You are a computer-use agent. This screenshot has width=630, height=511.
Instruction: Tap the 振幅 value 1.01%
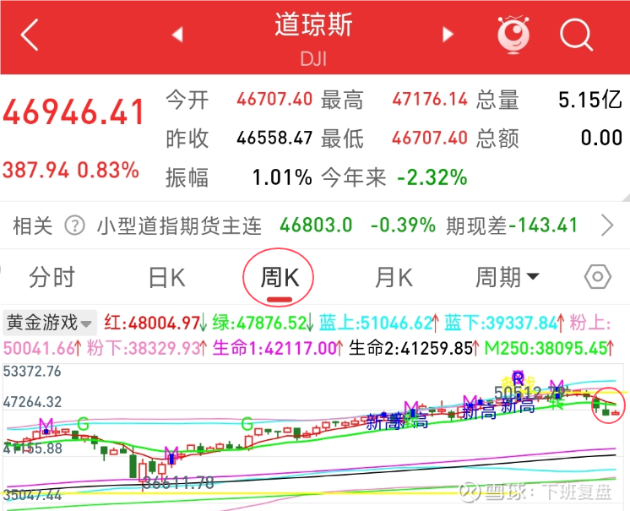coord(282,177)
